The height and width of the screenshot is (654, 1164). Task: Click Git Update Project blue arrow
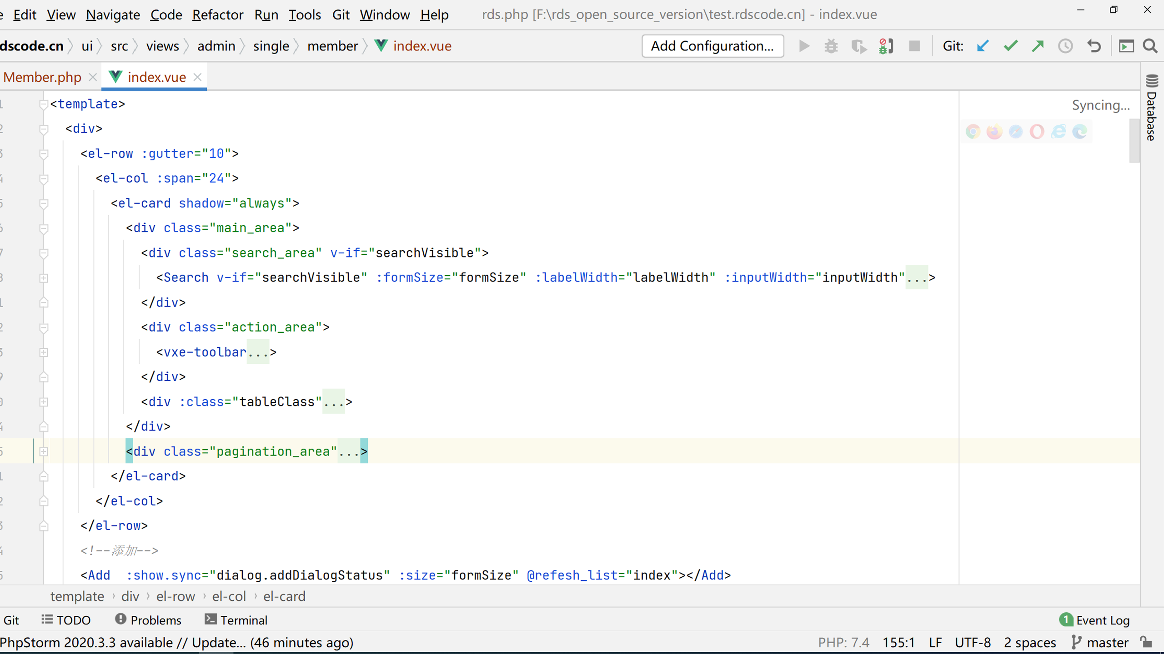point(983,46)
